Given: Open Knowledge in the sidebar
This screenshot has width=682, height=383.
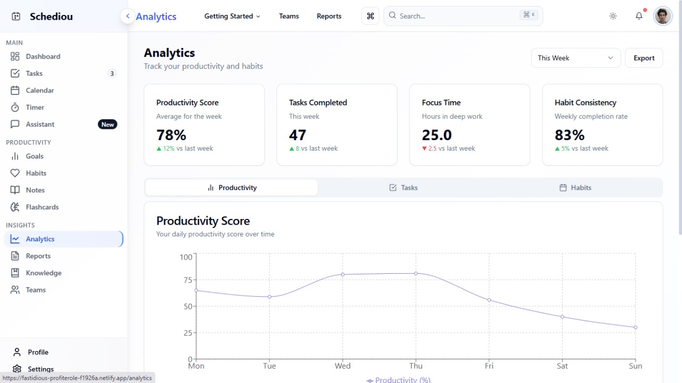Looking at the screenshot, I should tap(64, 273).
